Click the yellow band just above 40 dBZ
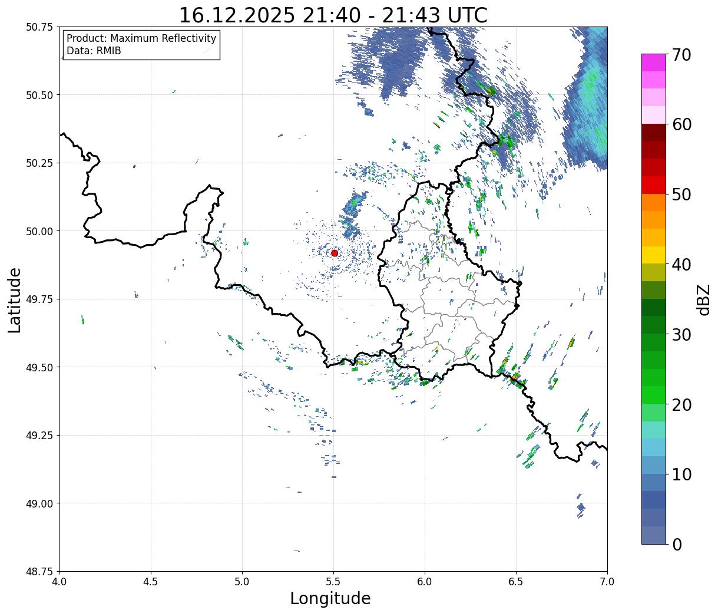718x613 pixels. coord(653,255)
